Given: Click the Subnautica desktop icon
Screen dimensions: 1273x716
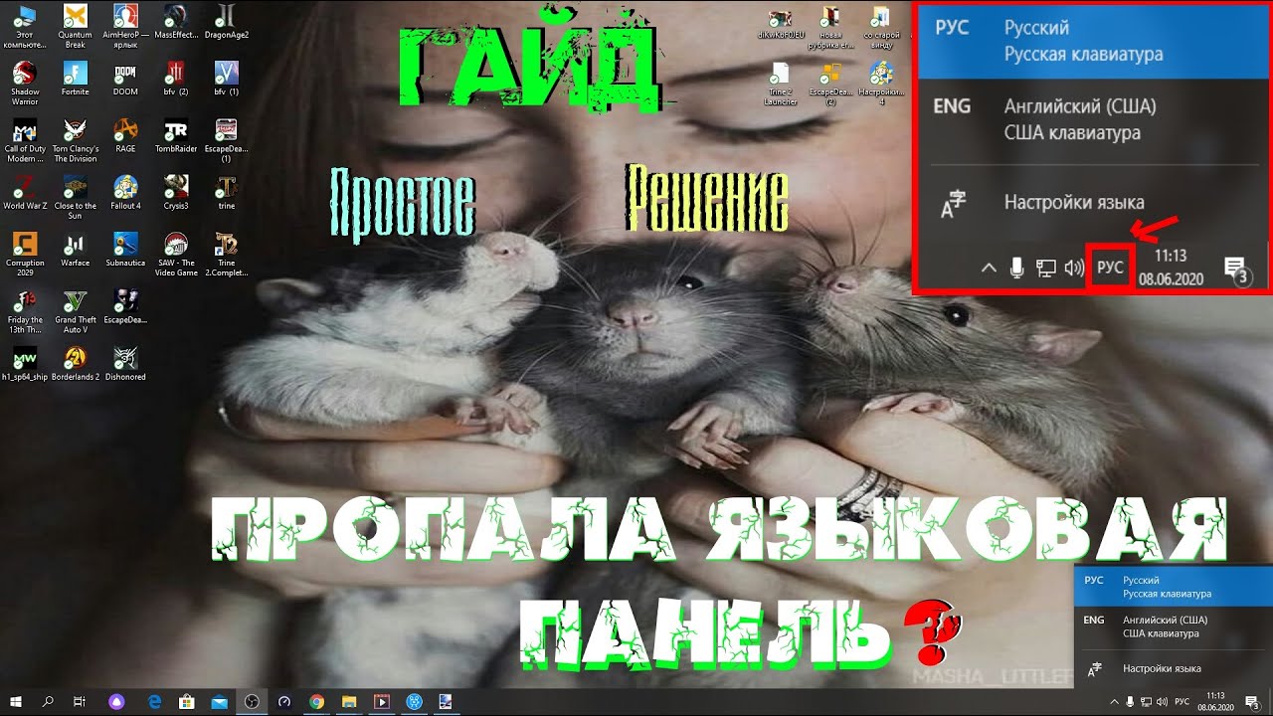Looking at the screenshot, I should coord(125,250).
